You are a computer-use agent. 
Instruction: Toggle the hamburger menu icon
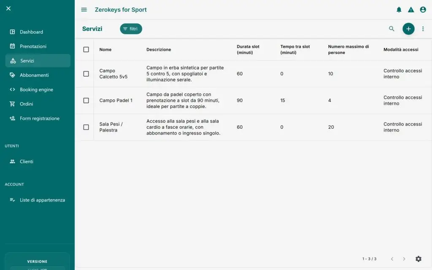(x=84, y=10)
